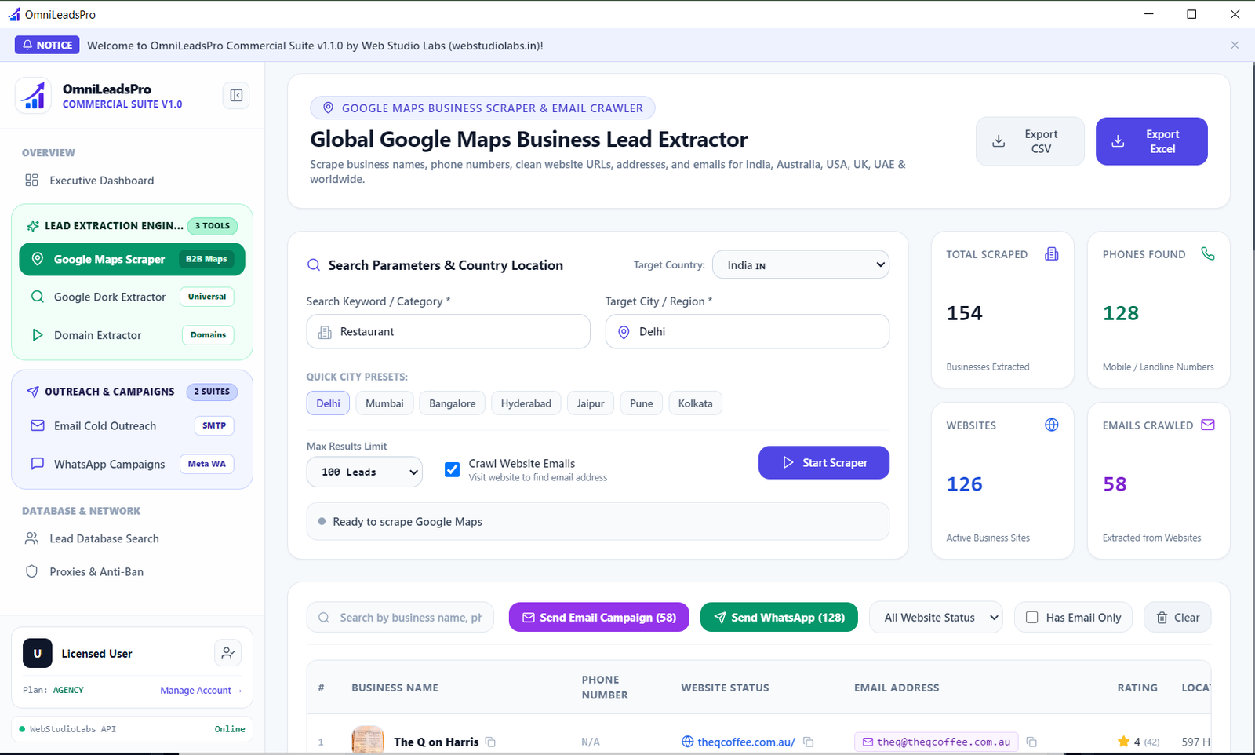Dismiss the welcome notice banner
Screen dimensions: 1255x755
(x=1235, y=46)
